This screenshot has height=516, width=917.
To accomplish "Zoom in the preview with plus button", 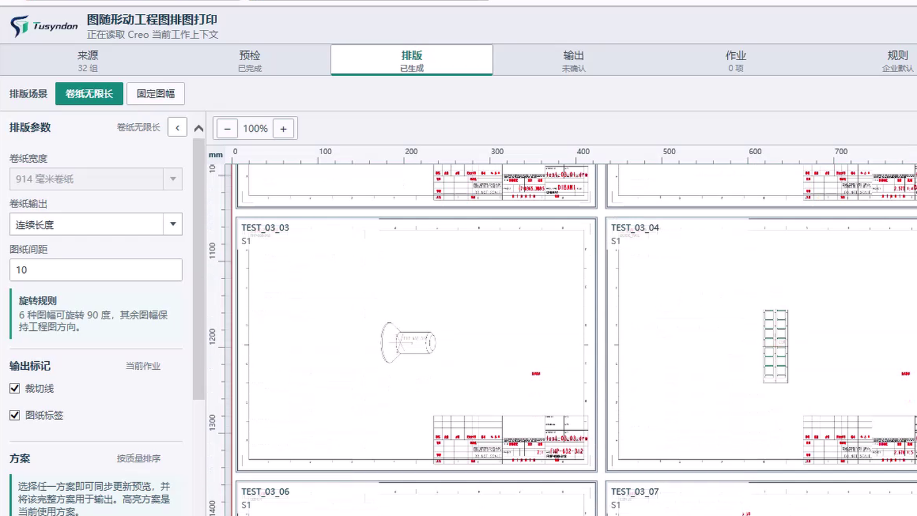I will pos(284,129).
